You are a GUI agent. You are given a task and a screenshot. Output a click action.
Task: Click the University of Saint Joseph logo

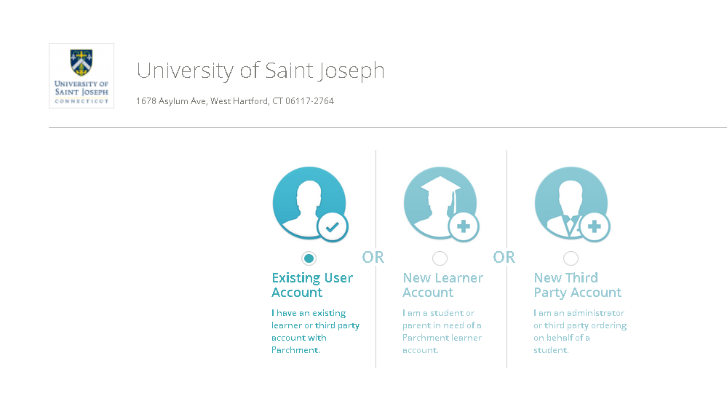pos(82,76)
